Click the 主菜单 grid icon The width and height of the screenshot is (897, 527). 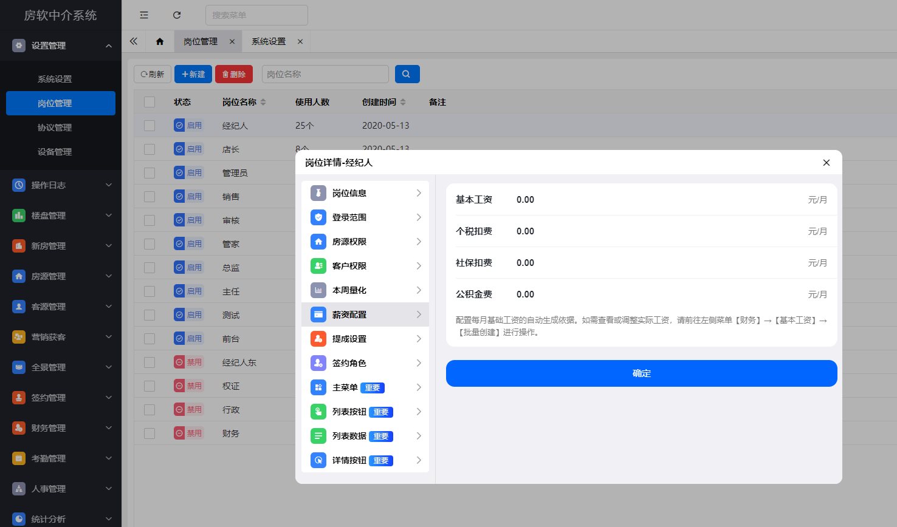coord(318,387)
